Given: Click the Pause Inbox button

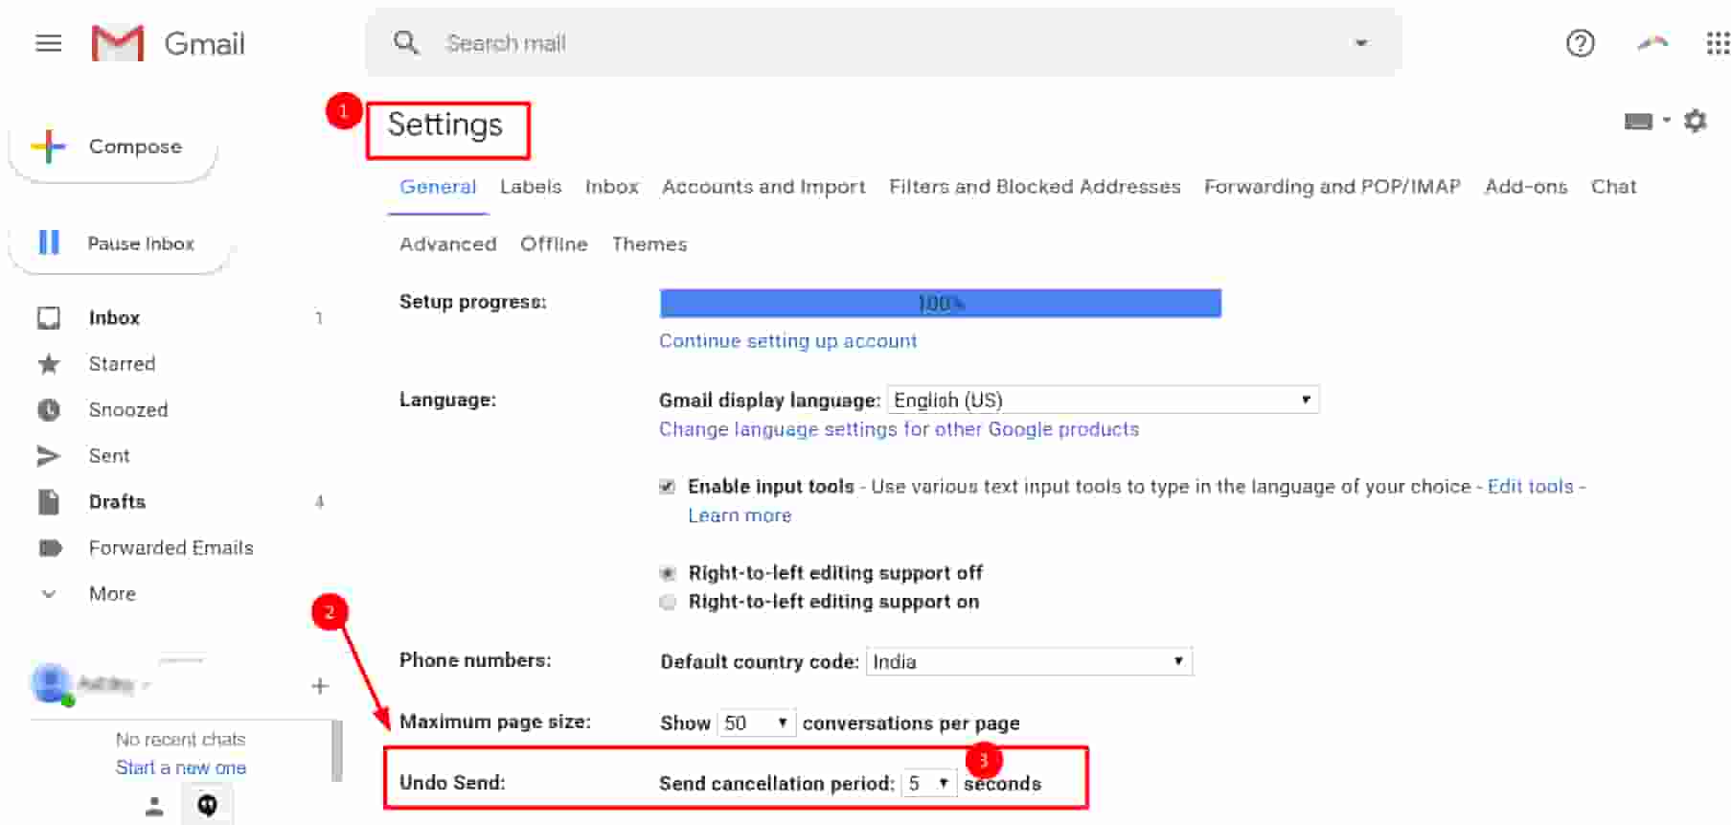Looking at the screenshot, I should pos(119,243).
